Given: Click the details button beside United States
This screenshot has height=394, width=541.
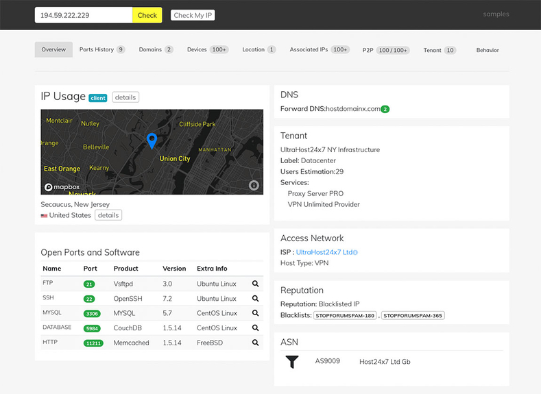Looking at the screenshot, I should pyautogui.click(x=108, y=215).
